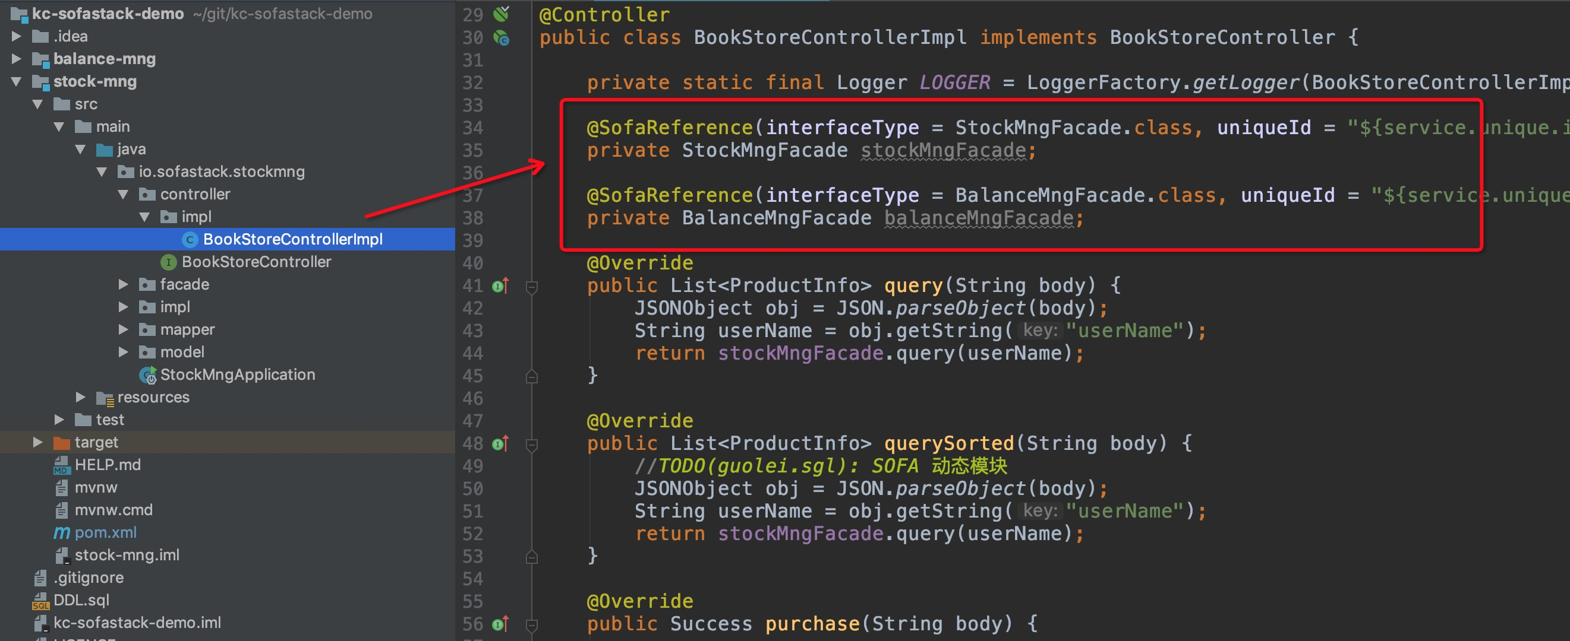
Task: Click the resources folder icon
Action: [105, 398]
